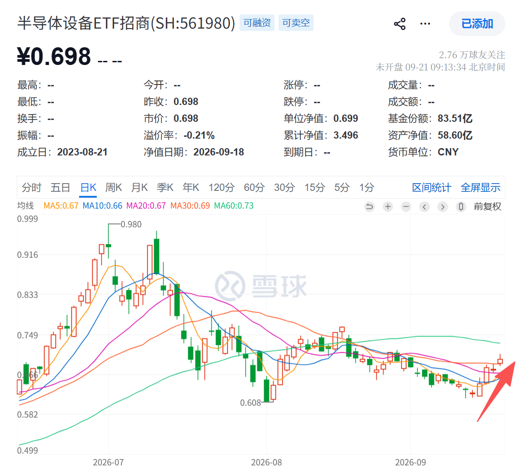Zoom out the chart with minus icon

406,207
